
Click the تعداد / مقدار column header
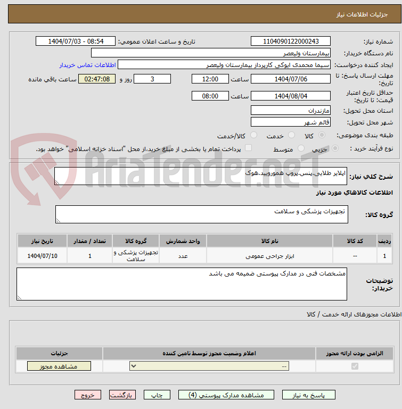[x=89, y=241]
